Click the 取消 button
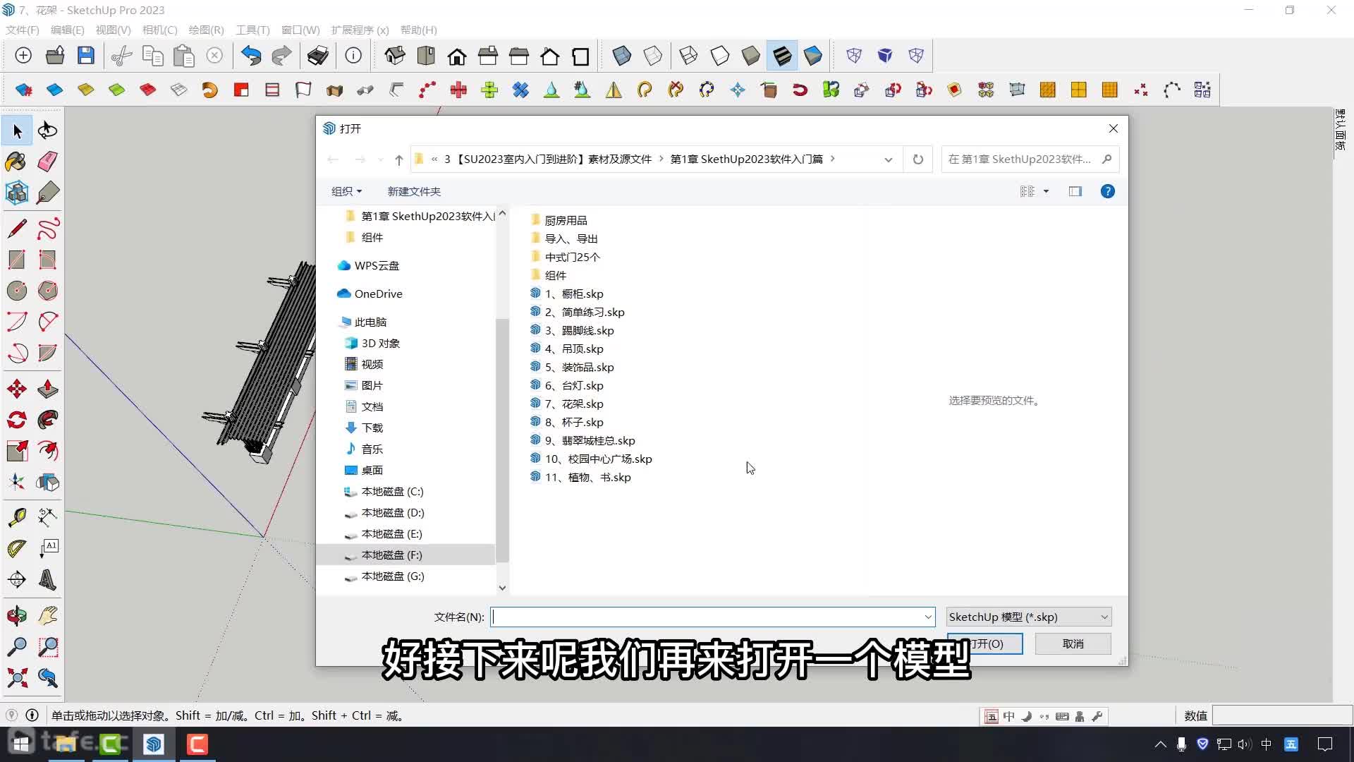This screenshot has height=762, width=1354. click(1073, 643)
